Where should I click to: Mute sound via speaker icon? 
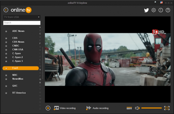(137, 108)
